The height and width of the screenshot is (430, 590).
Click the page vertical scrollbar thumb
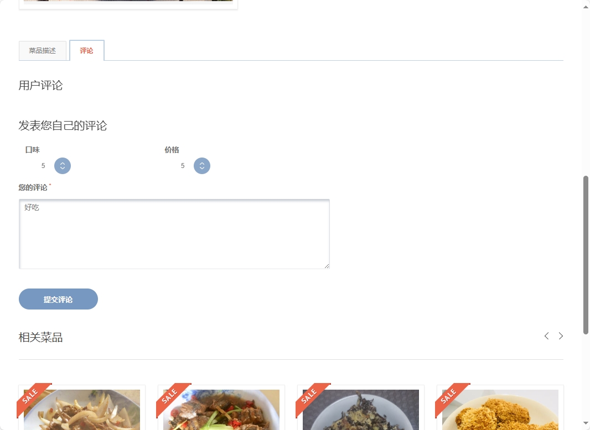586,255
